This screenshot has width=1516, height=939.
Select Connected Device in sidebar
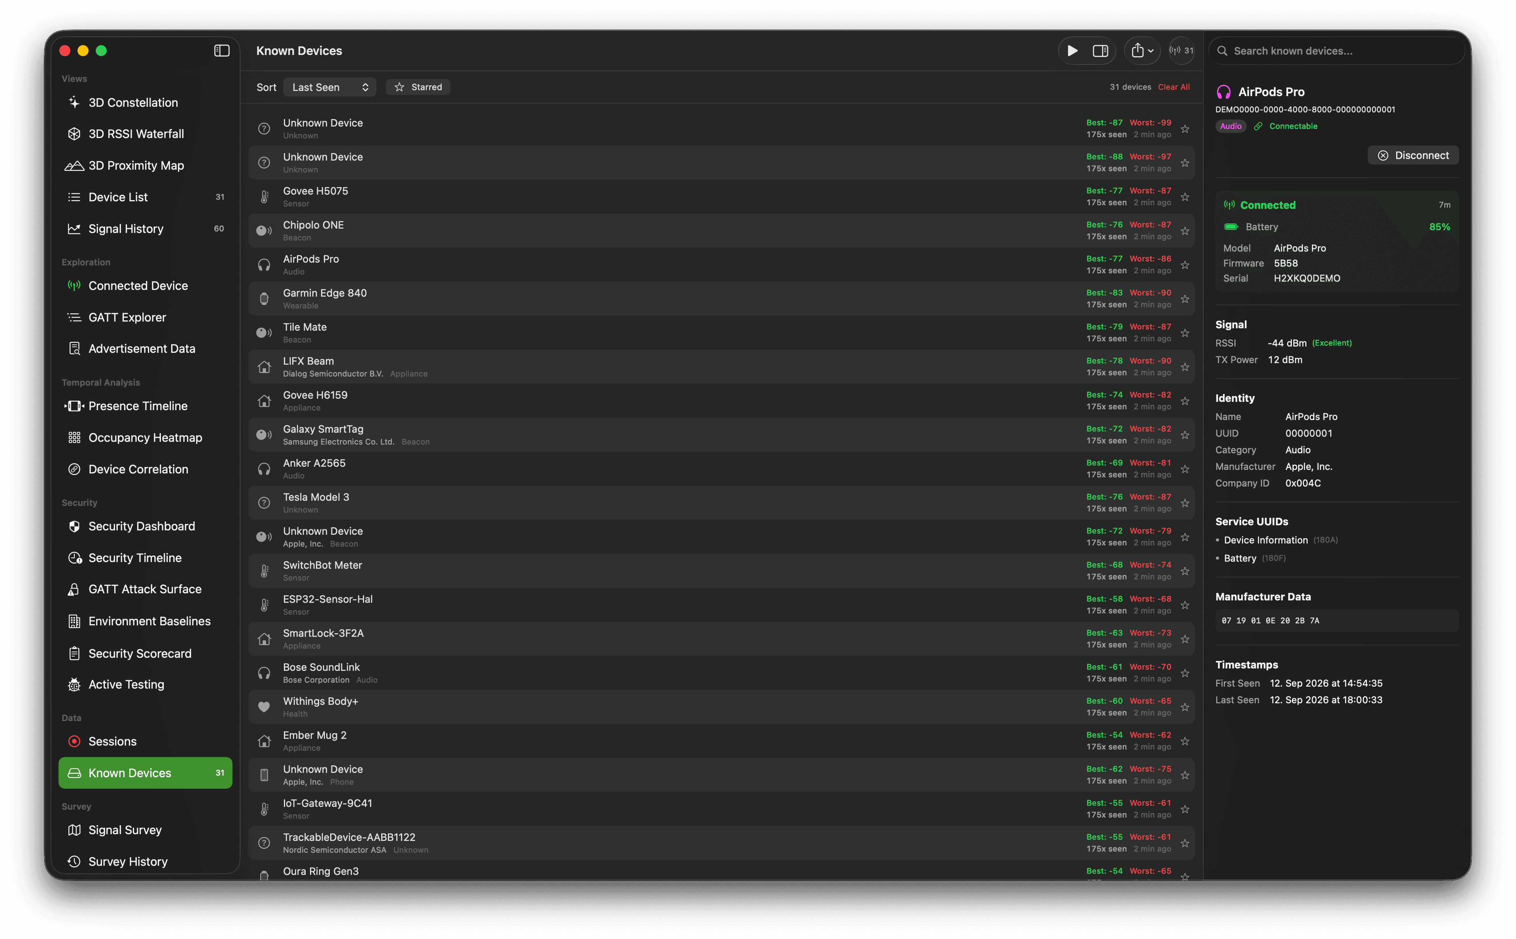coord(145,286)
